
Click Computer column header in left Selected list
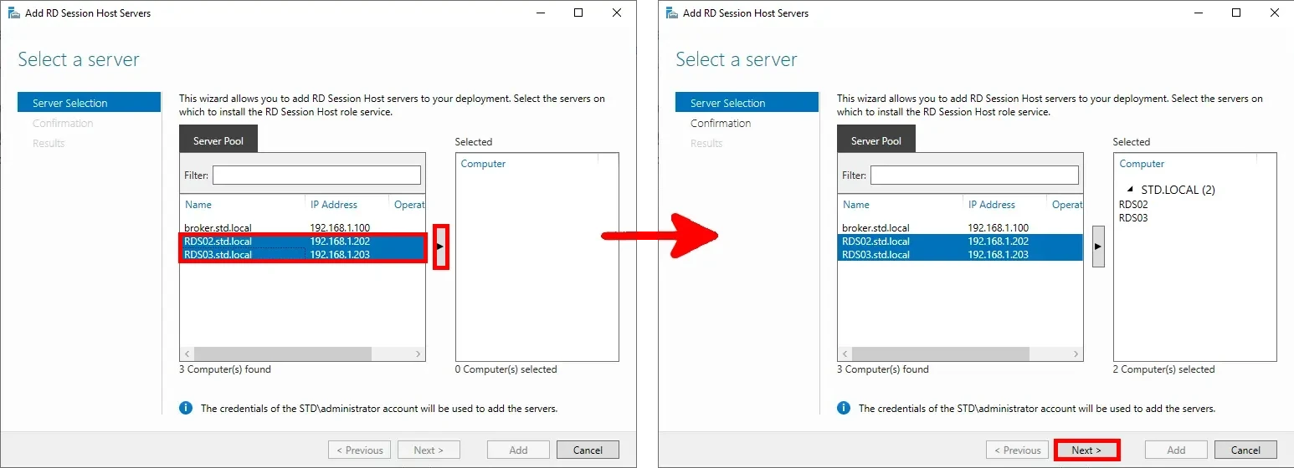(x=483, y=164)
